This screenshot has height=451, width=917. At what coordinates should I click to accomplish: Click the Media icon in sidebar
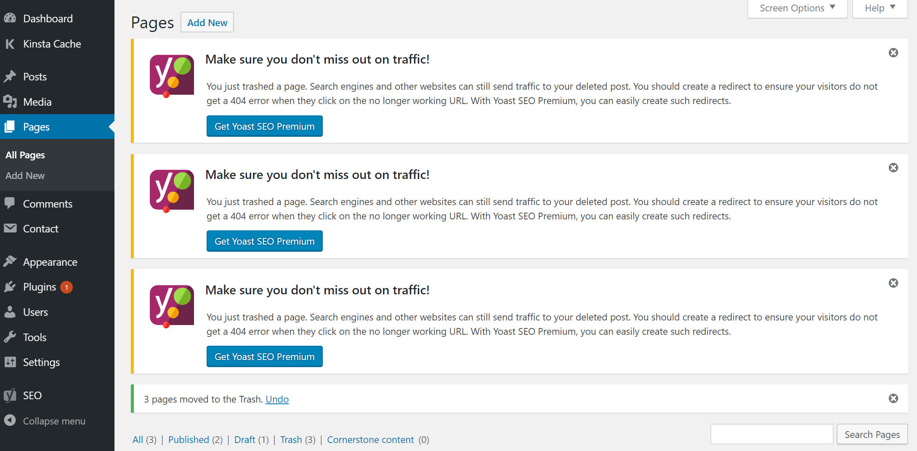click(x=10, y=102)
